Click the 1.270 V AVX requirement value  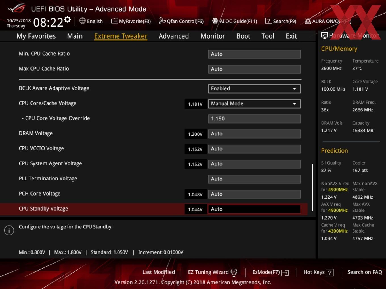click(x=329, y=218)
